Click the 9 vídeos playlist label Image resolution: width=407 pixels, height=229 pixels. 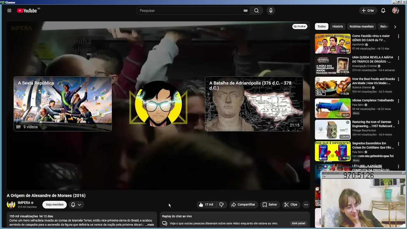tap(31, 127)
